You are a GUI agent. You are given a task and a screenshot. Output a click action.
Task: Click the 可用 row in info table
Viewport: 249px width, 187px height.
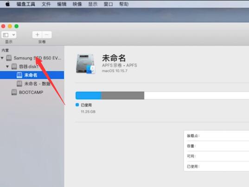point(217,156)
